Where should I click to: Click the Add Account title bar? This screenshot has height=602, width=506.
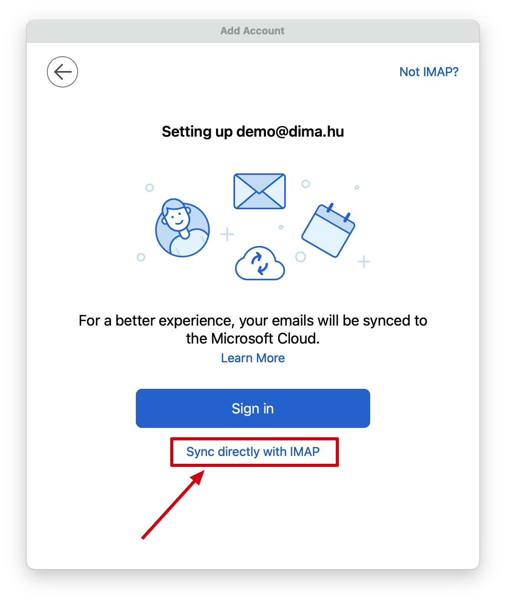pyautogui.click(x=253, y=31)
